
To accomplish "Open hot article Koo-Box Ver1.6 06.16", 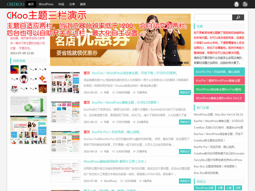I will pyautogui.click(x=218, y=115).
